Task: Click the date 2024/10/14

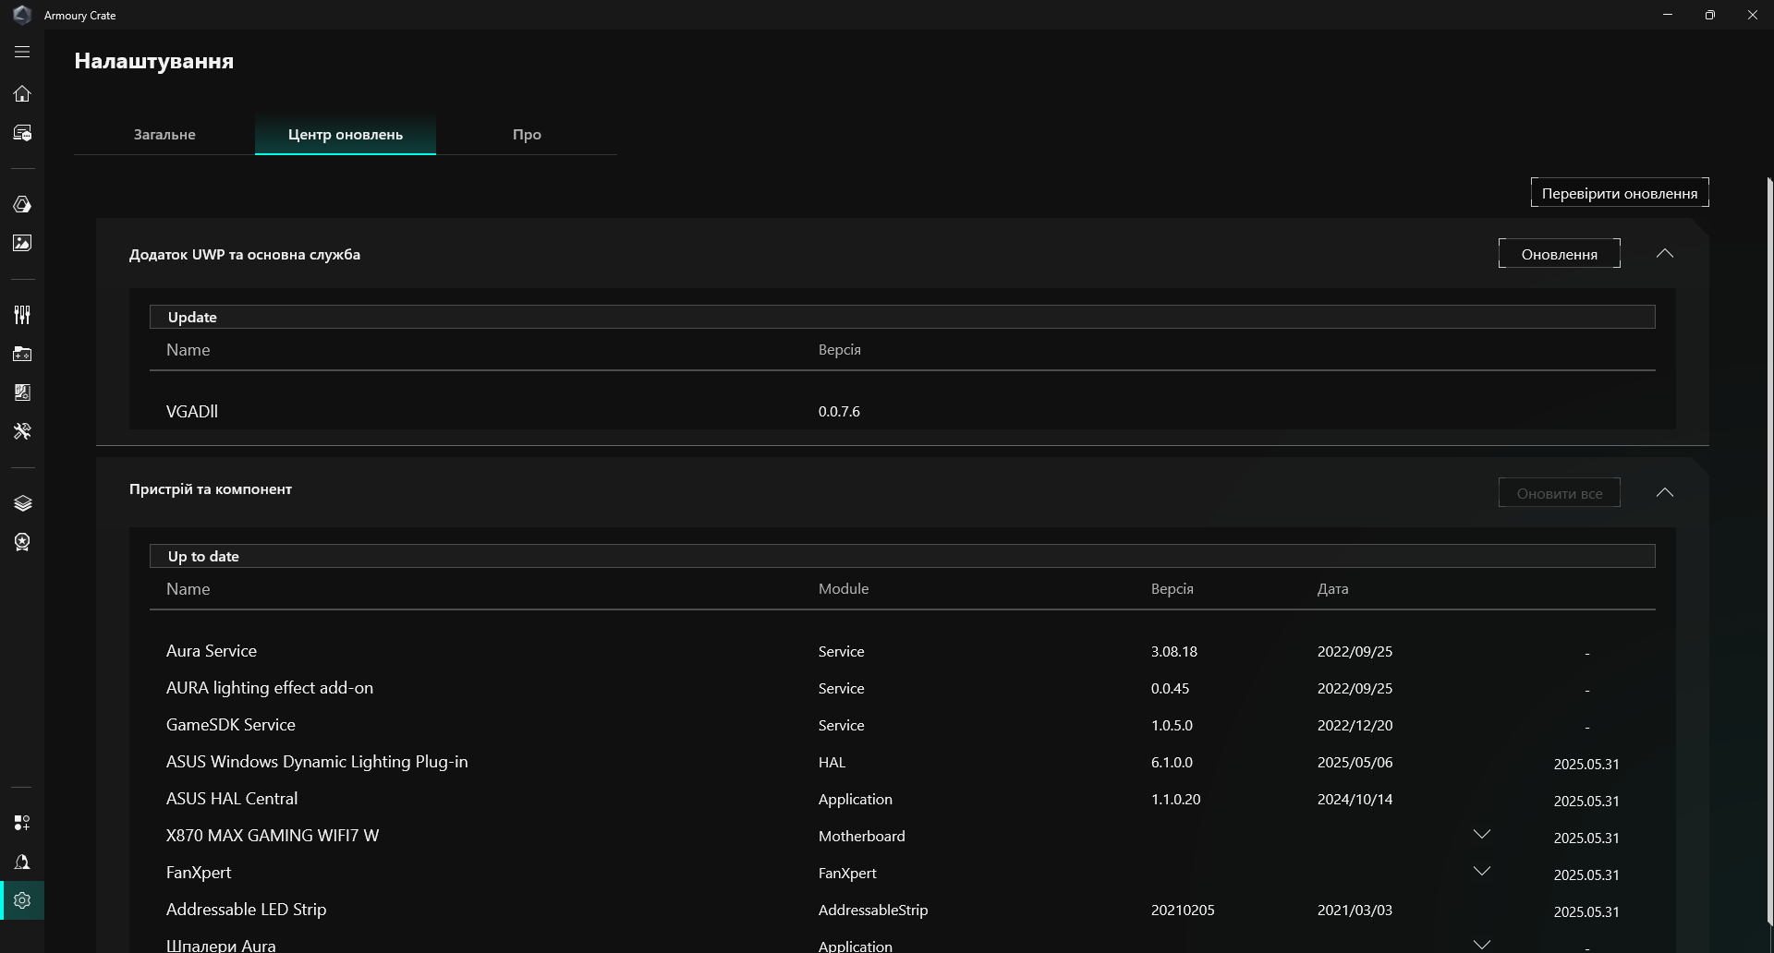Action: click(1355, 800)
